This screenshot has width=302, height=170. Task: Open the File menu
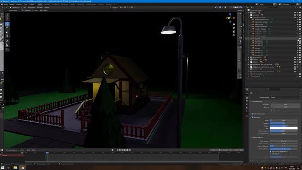click(x=6, y=4)
